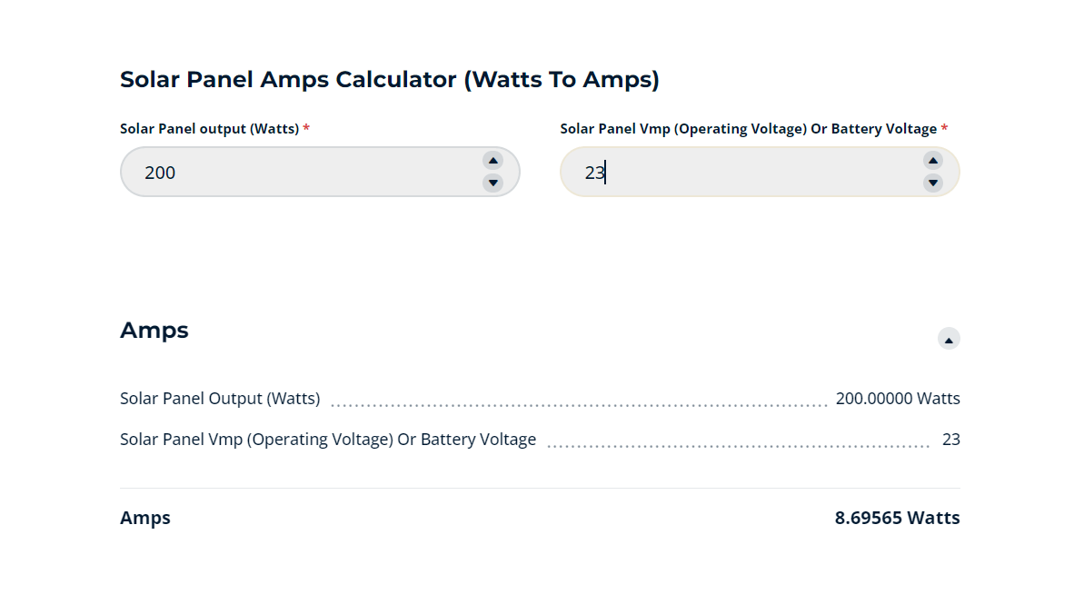
Task: Click the Battery Voltage result row
Action: point(328,439)
